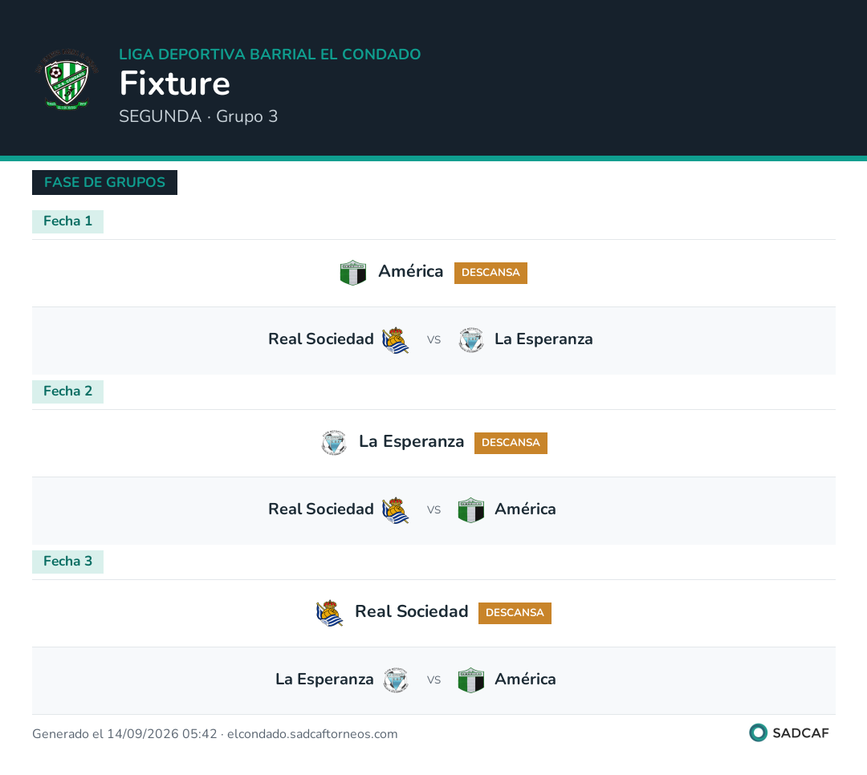Click the Liga El Condado crest logo
Screen dimensions: 867x775
[67, 79]
